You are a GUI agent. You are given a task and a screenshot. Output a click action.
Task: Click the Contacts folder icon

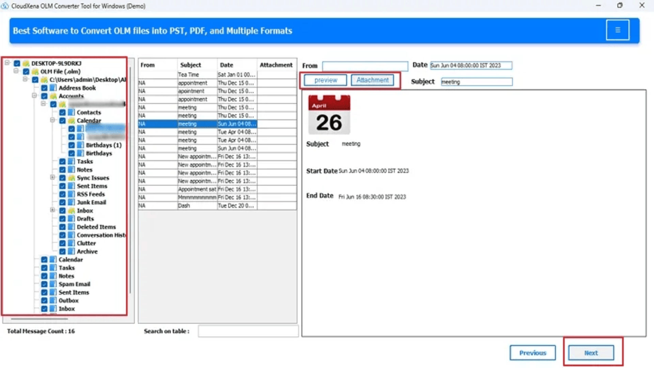tap(71, 112)
